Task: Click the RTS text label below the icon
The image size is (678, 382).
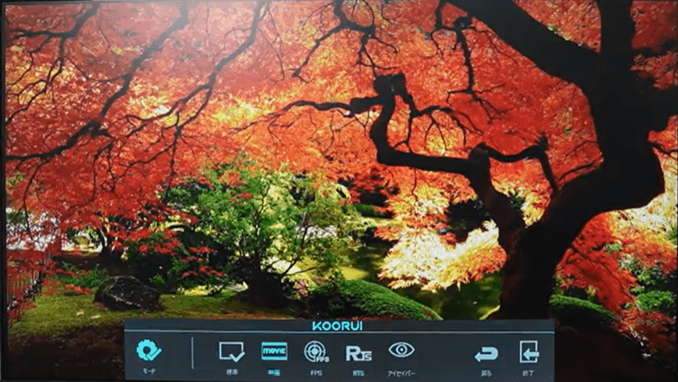Action: coord(358,371)
